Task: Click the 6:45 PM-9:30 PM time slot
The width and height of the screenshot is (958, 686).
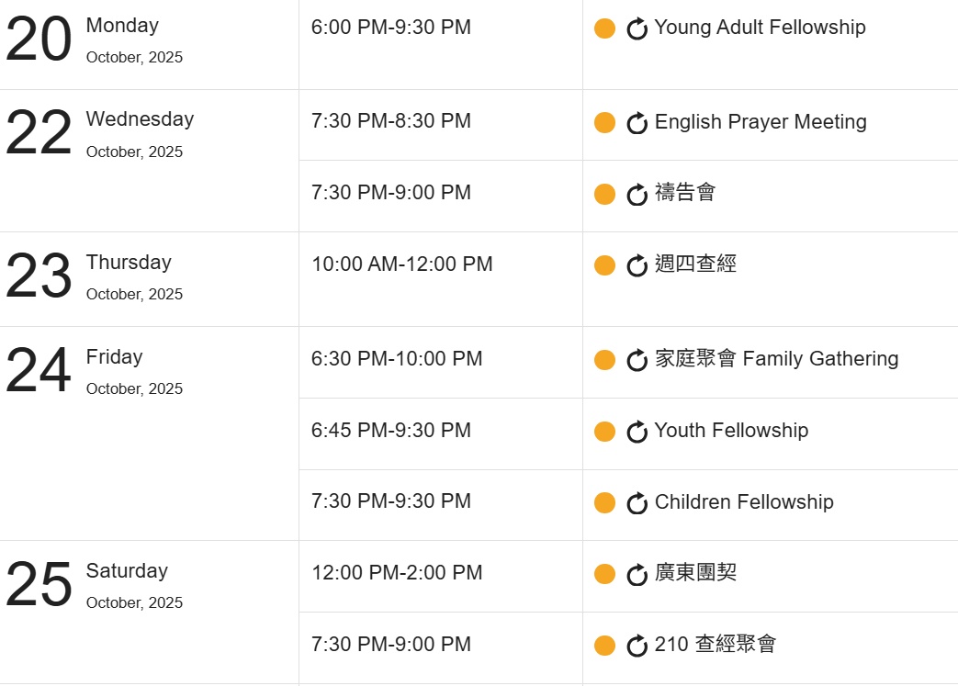Action: pyautogui.click(x=391, y=431)
